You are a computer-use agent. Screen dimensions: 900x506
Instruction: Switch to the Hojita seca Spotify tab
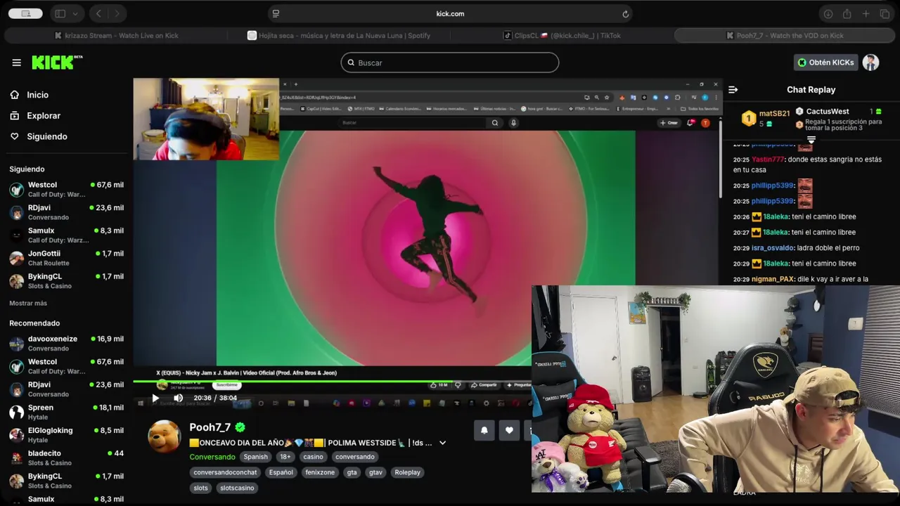(x=339, y=35)
